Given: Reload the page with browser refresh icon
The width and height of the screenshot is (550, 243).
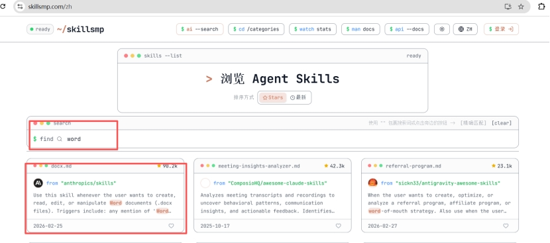Looking at the screenshot, I should [3, 7].
